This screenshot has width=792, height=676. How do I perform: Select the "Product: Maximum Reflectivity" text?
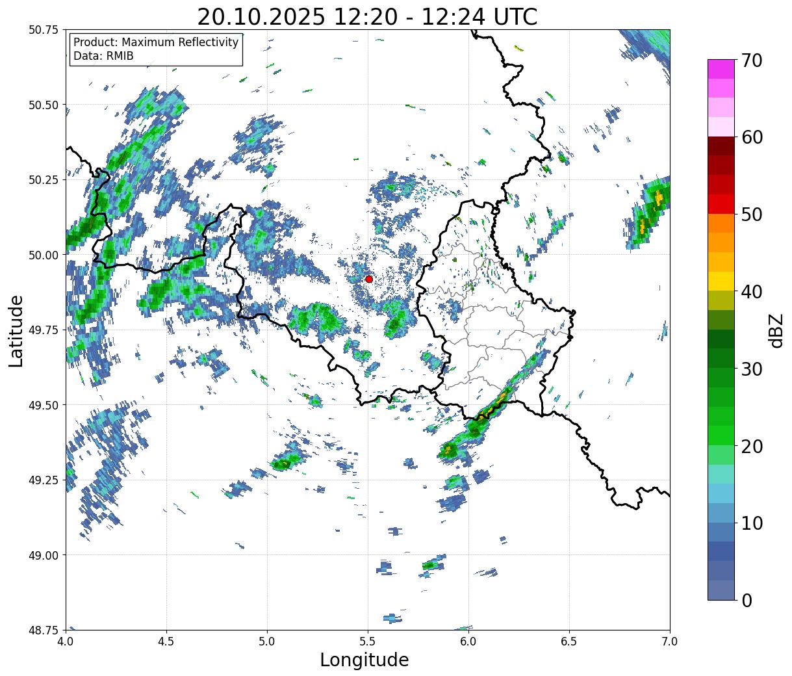tap(156, 42)
